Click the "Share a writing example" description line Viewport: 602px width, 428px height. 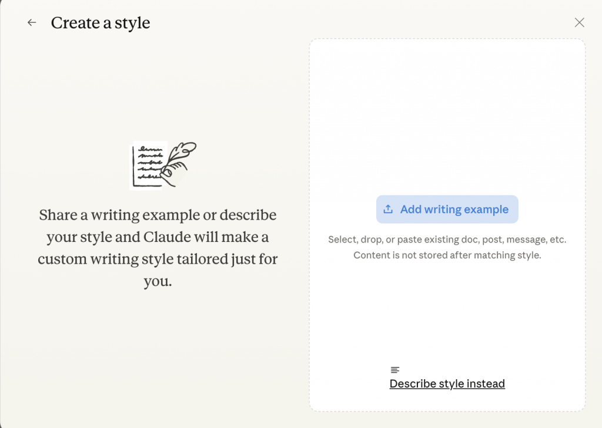[158, 215]
